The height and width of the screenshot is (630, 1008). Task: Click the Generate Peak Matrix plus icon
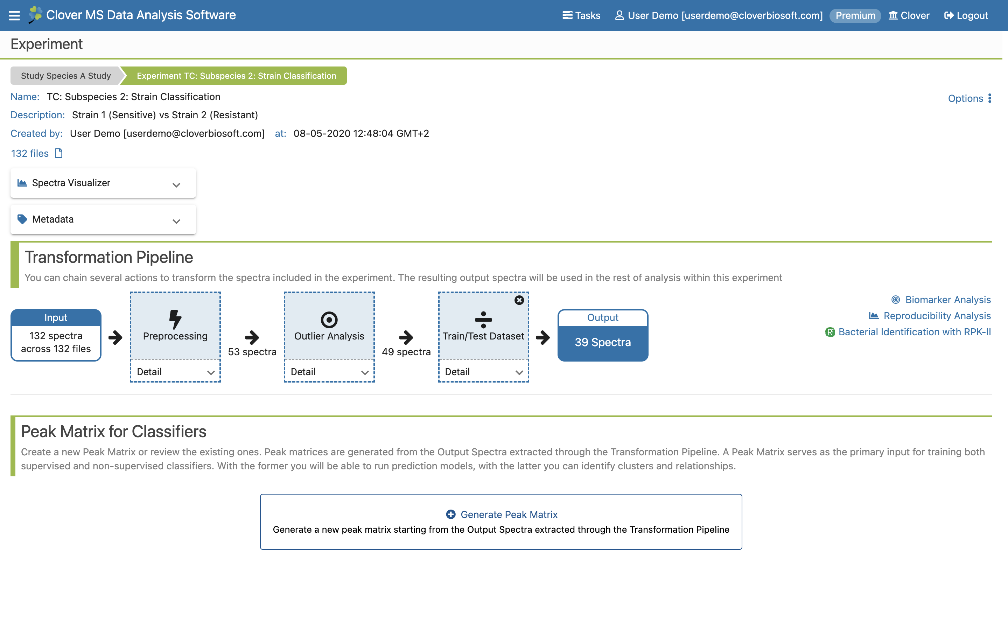(x=451, y=514)
